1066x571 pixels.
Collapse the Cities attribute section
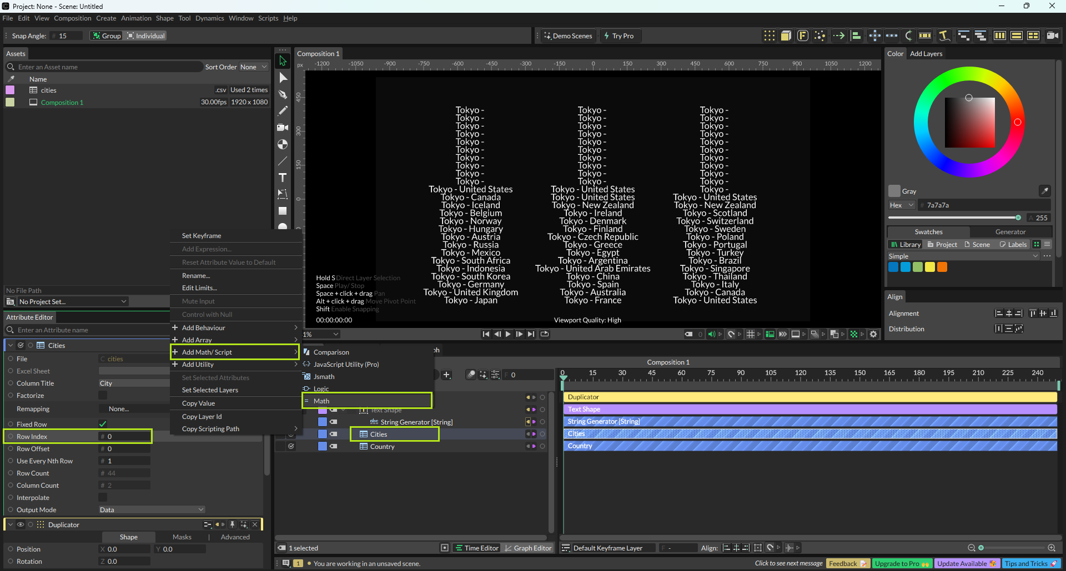click(x=11, y=346)
